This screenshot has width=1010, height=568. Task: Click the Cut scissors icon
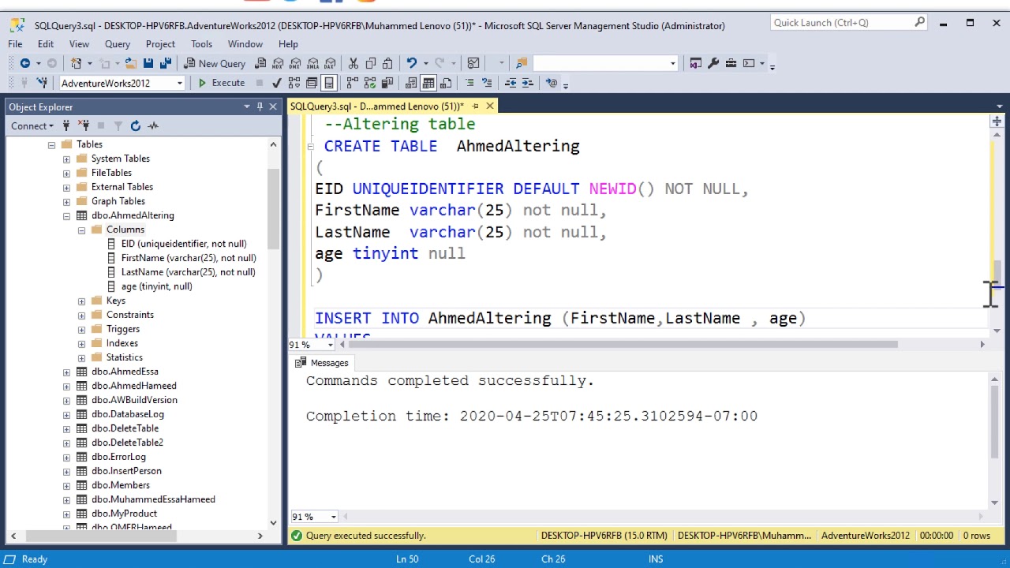[x=353, y=63]
